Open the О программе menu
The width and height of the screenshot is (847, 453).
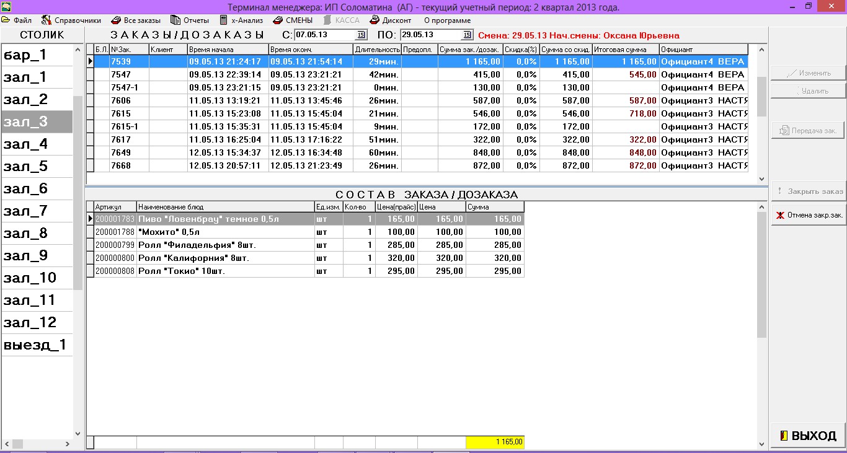(x=447, y=20)
